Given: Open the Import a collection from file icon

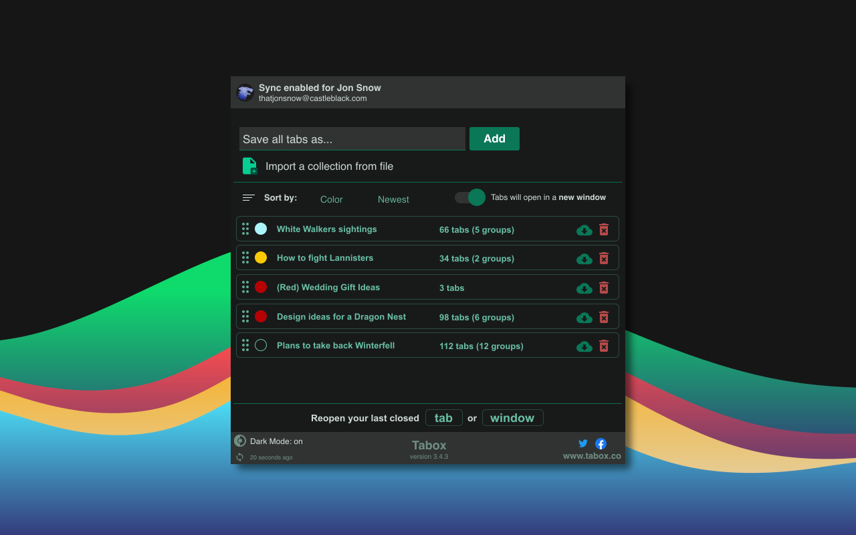Looking at the screenshot, I should [249, 166].
